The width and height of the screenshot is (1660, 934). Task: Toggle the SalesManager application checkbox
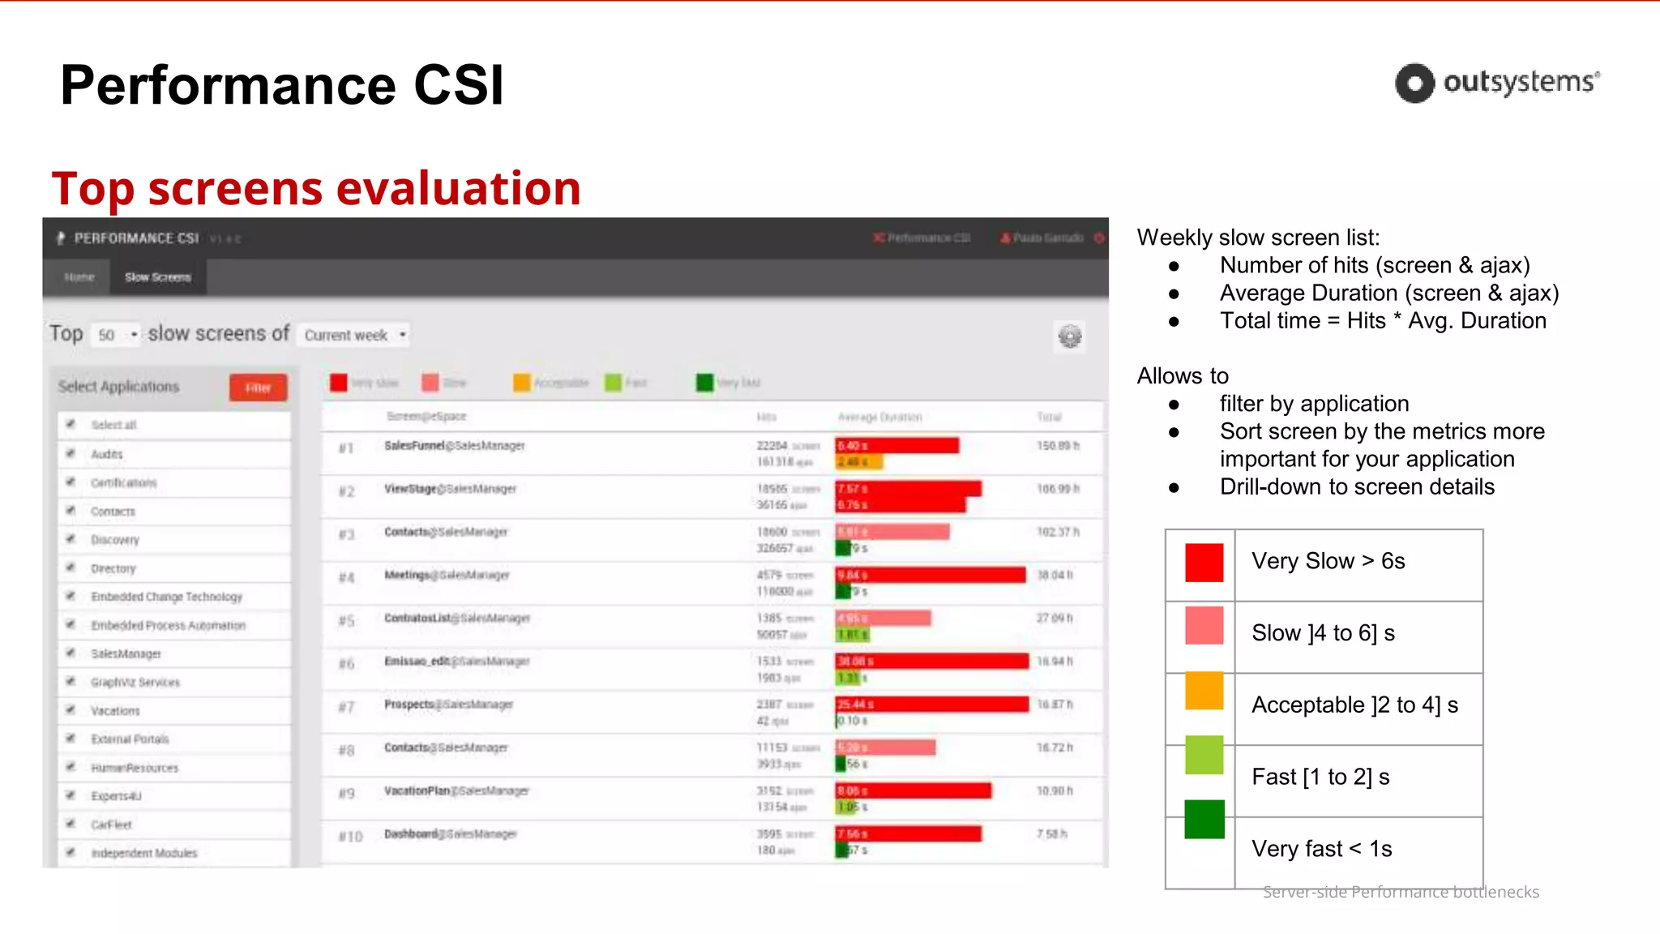point(71,653)
